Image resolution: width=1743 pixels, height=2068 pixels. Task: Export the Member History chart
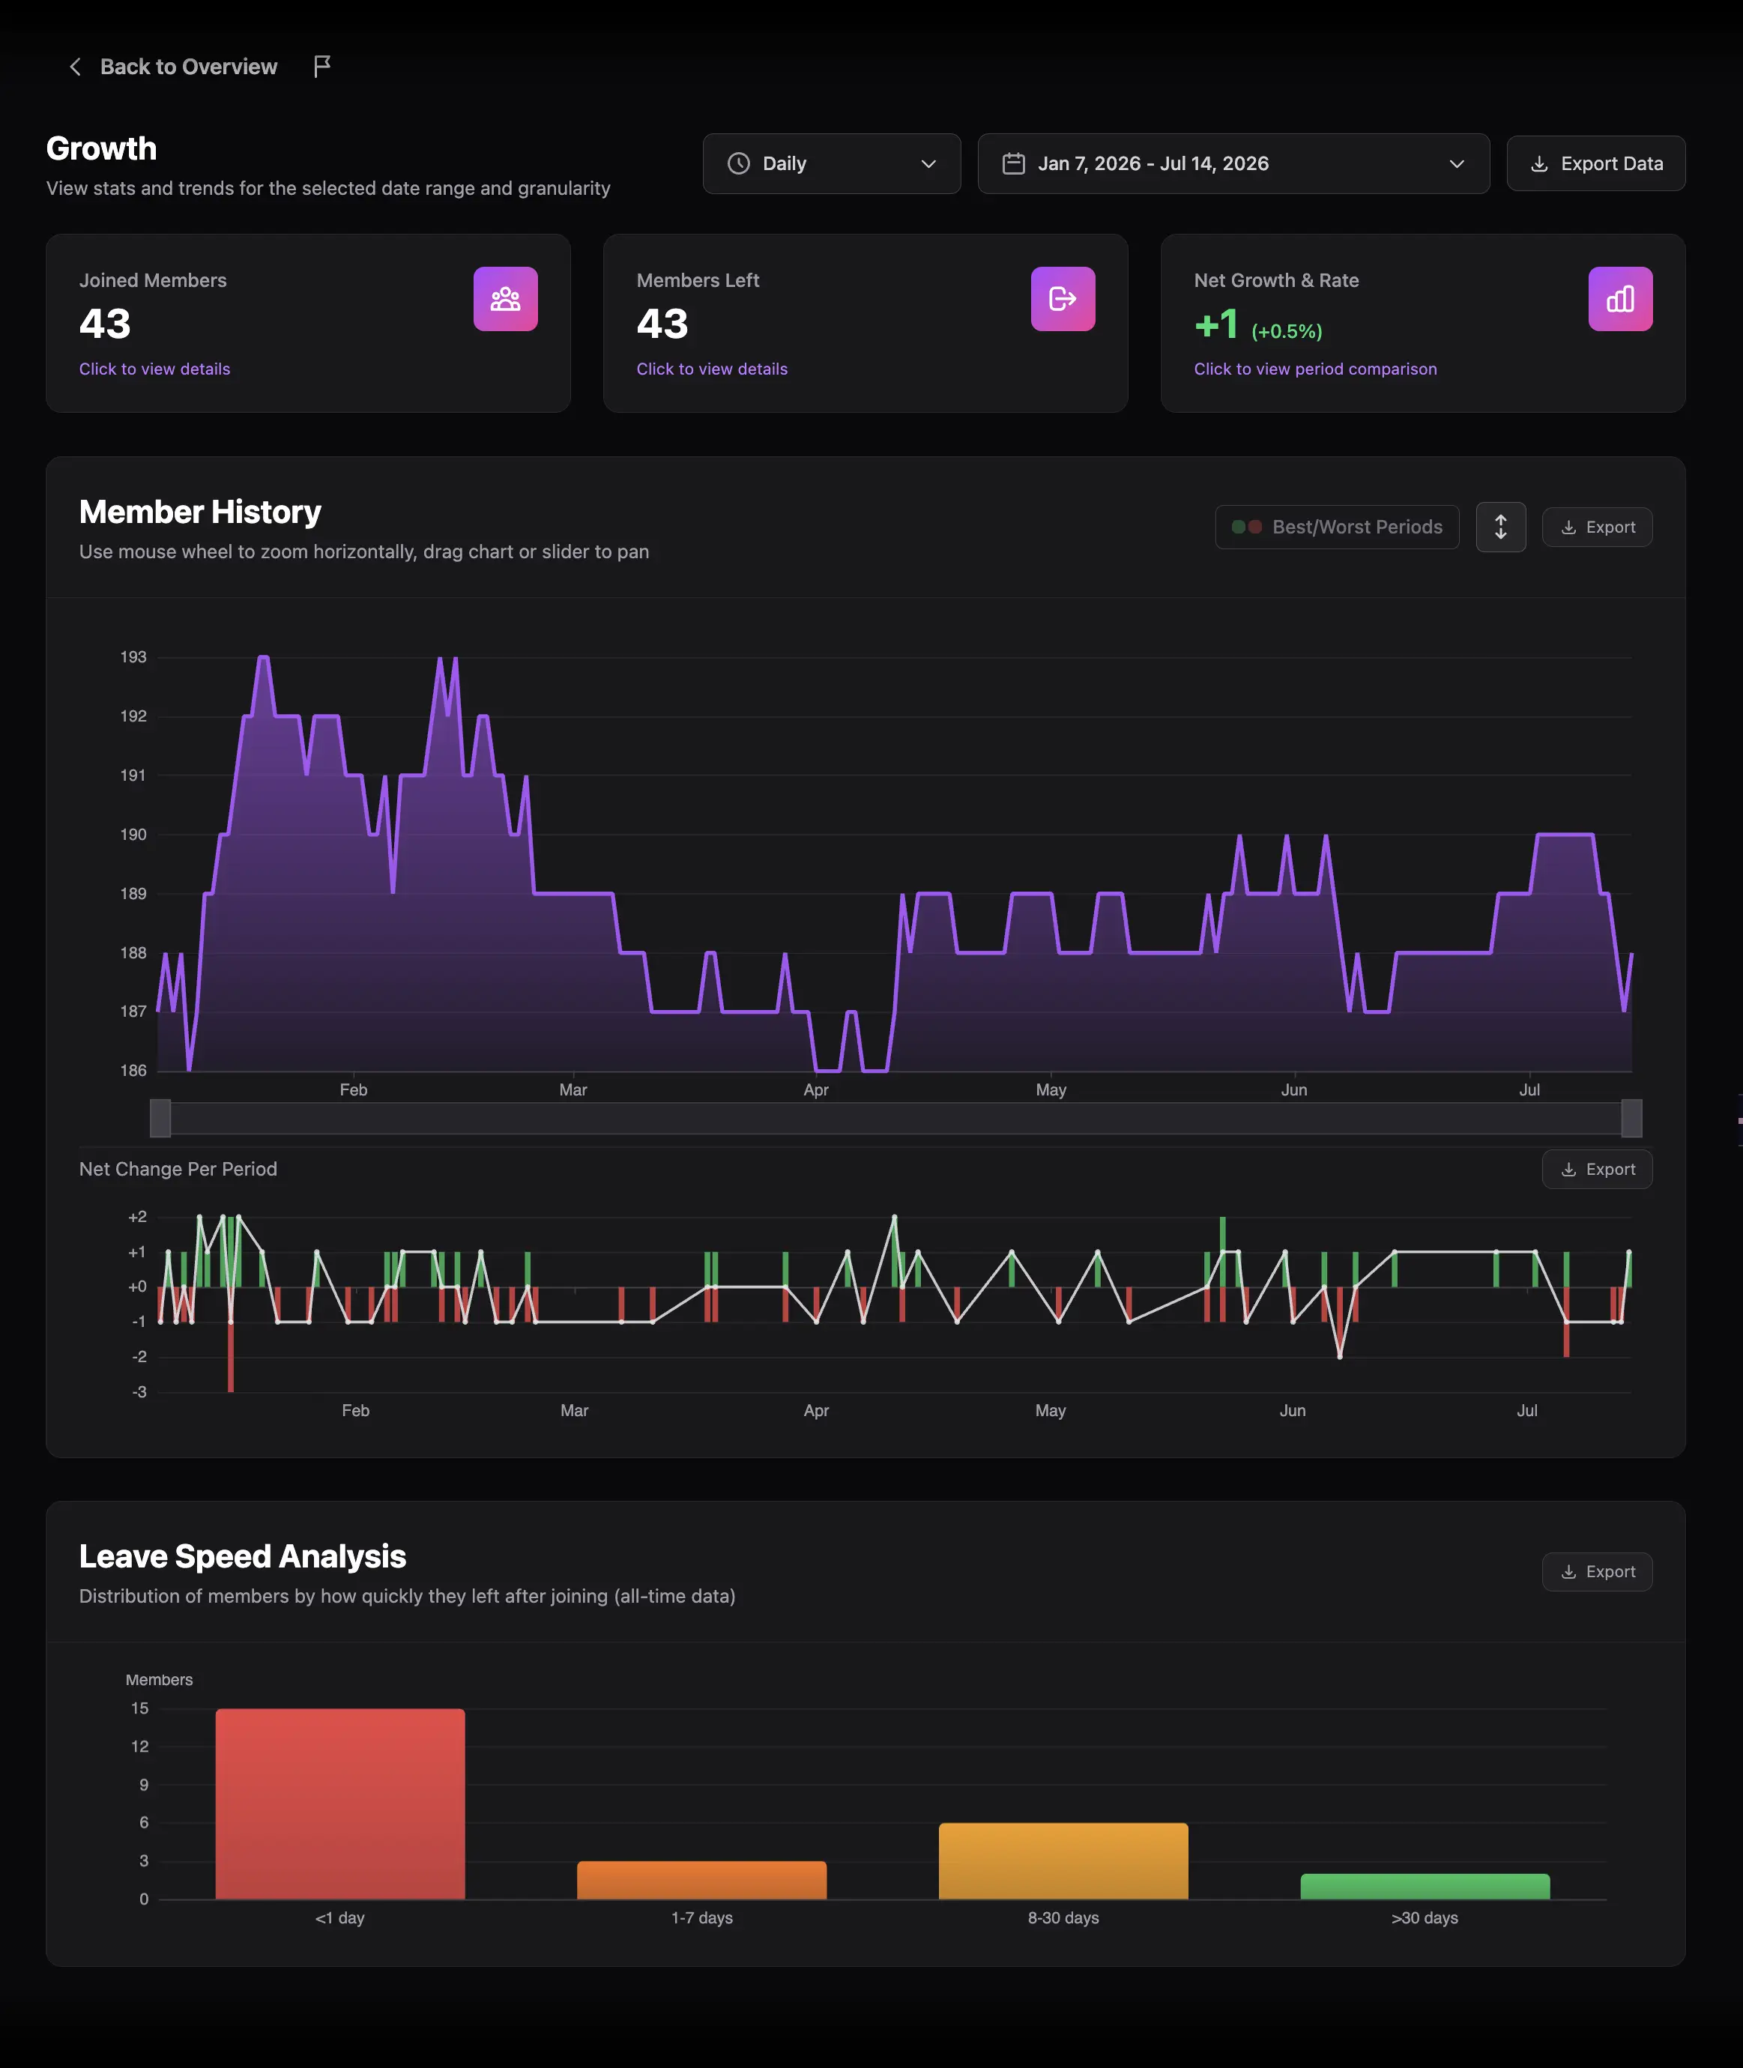click(1597, 527)
